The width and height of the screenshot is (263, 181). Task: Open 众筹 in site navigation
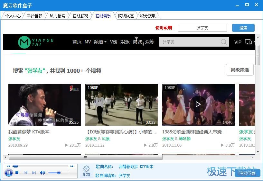coord(149,42)
